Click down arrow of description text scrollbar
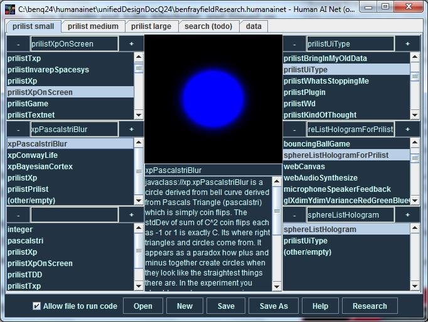428x322 pixels. (x=277, y=286)
